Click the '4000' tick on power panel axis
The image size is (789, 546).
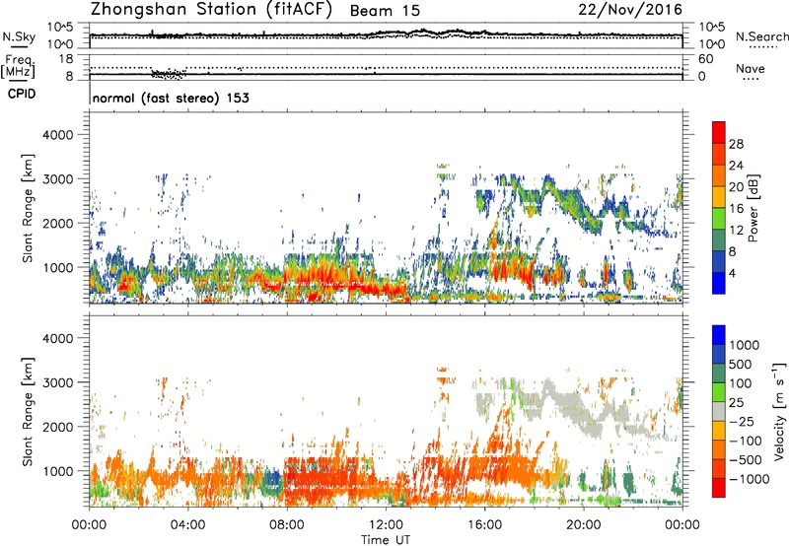[57, 135]
